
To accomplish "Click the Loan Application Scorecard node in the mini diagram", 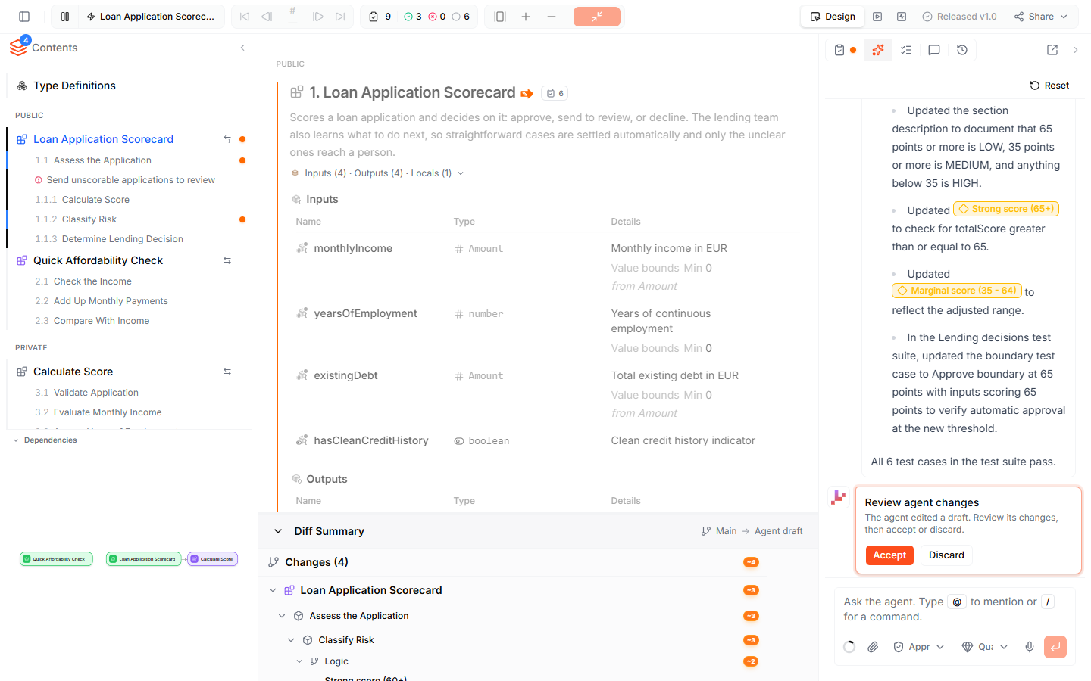I will click(x=144, y=559).
